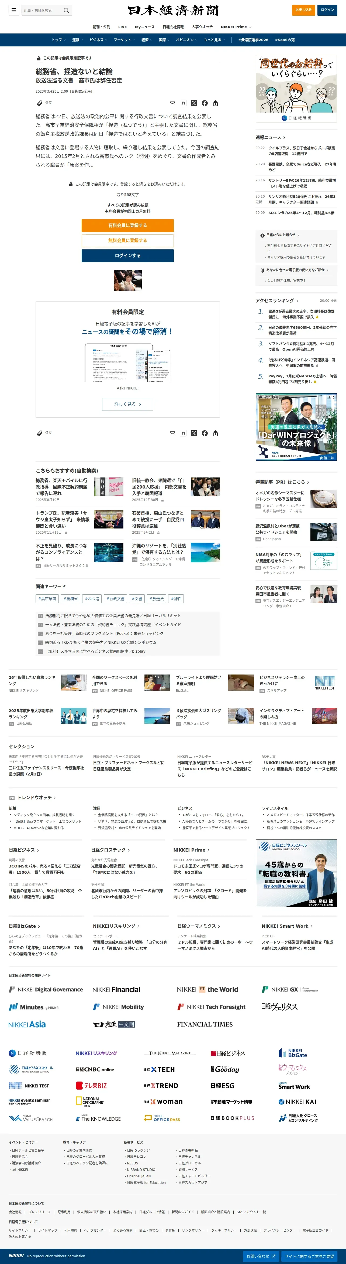Share on X using the top X icon

[x=193, y=103]
